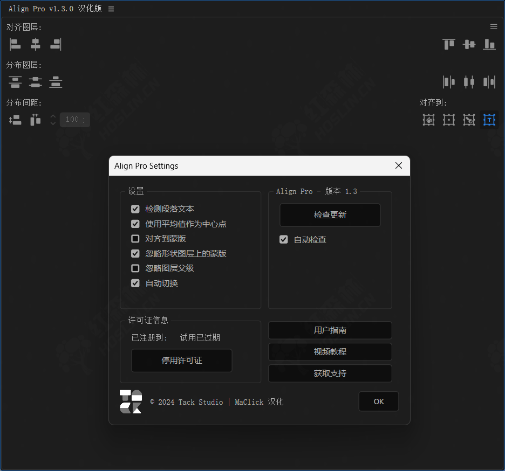
Task: Click the 检查更新 button
Action: tap(330, 215)
